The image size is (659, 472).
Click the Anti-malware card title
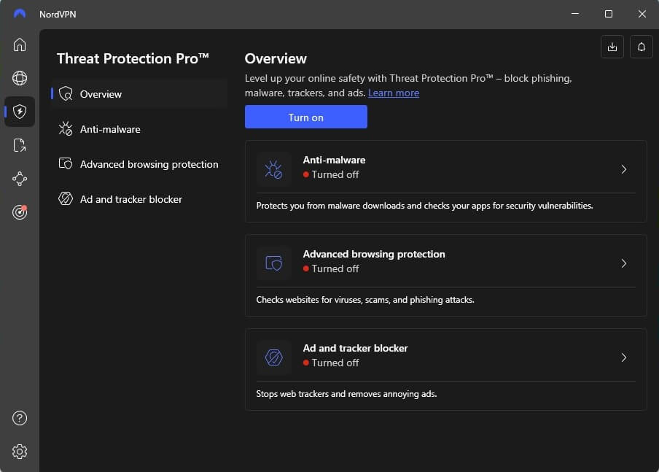click(334, 160)
